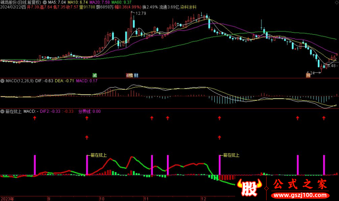Click the 2023年 date axis label
Screen dimensions: 339x201
click(x=8, y=198)
